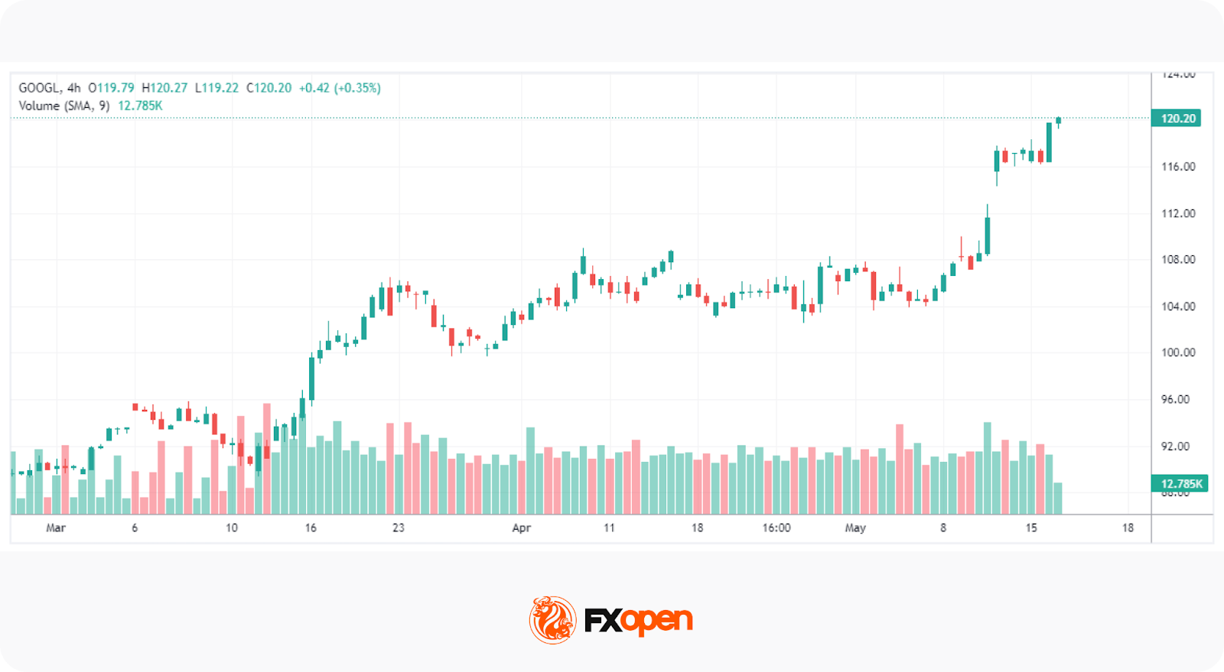The height and width of the screenshot is (672, 1224).
Task: Click the last volume bar on the right
Action: click(x=1058, y=498)
